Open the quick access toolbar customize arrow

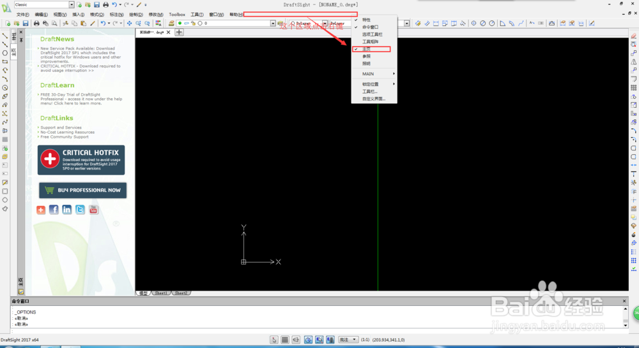(x=146, y=4)
